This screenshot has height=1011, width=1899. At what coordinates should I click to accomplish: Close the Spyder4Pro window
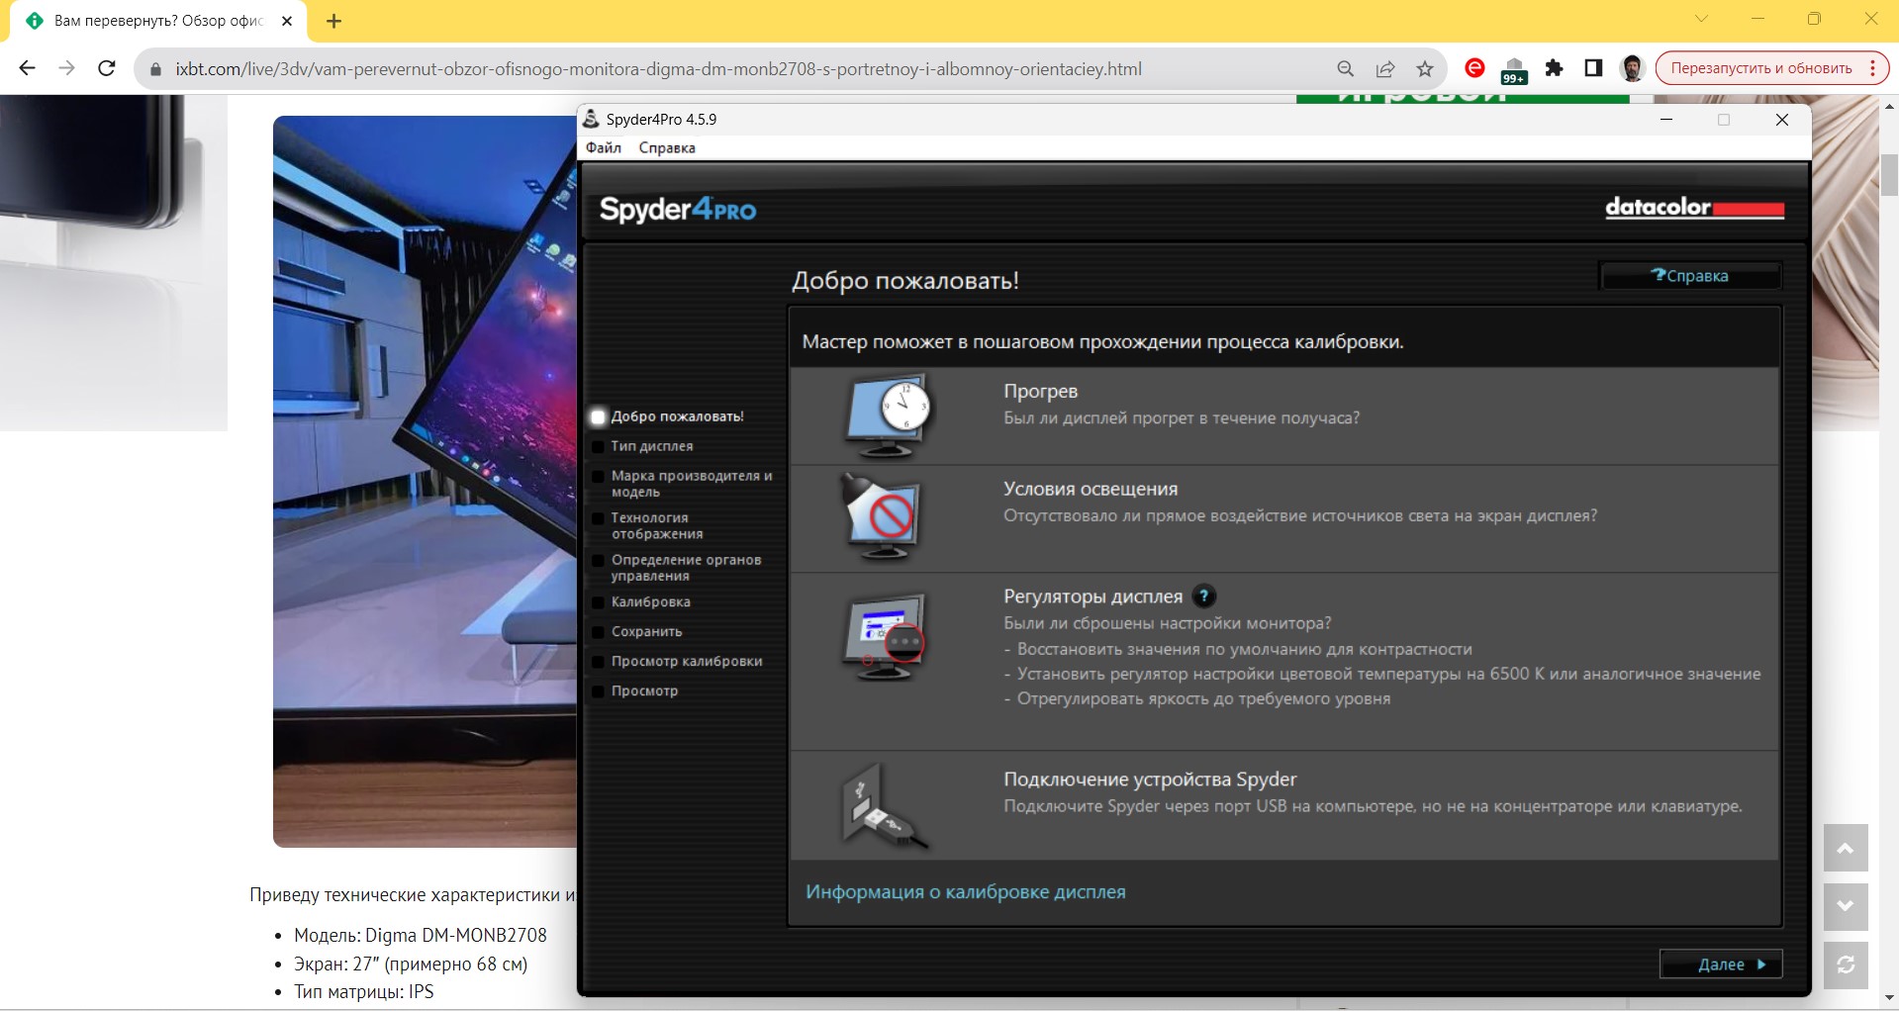1782,120
